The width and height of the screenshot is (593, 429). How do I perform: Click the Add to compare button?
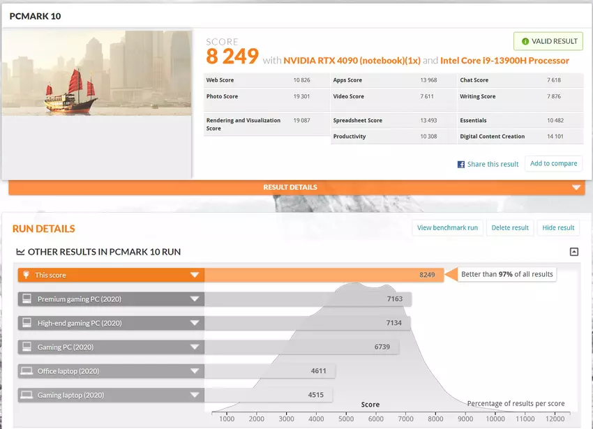(x=553, y=164)
